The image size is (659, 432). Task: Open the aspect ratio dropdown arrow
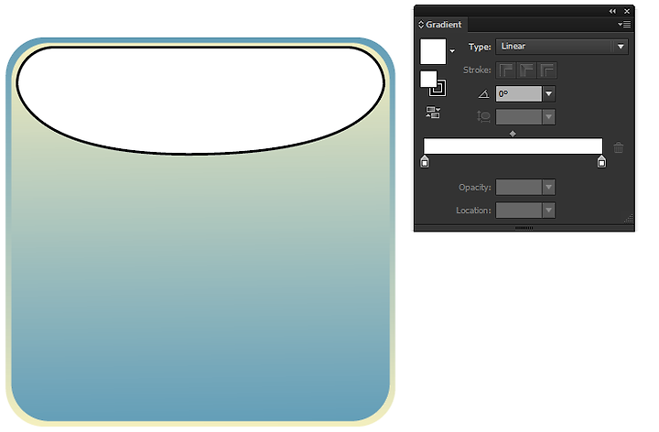[x=548, y=117]
